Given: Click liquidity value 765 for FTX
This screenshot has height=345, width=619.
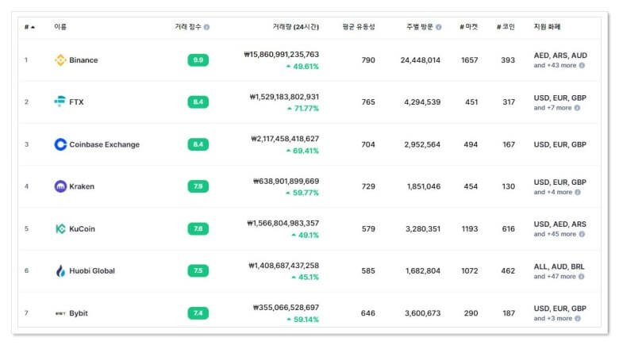Looking at the screenshot, I should [368, 102].
